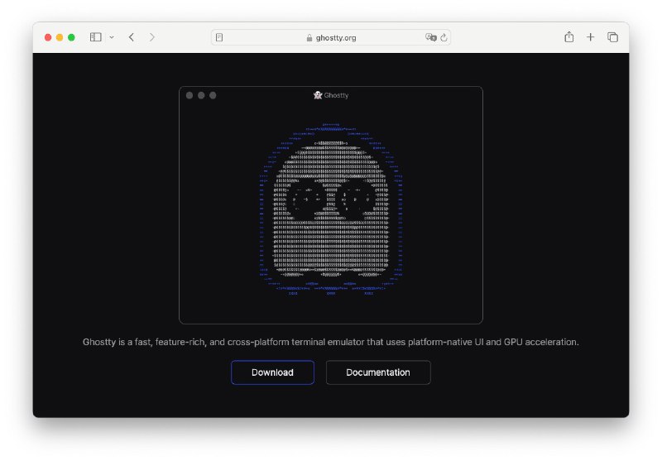Click the ASCII art ghost animation
The image size is (662, 461).
pos(330,209)
